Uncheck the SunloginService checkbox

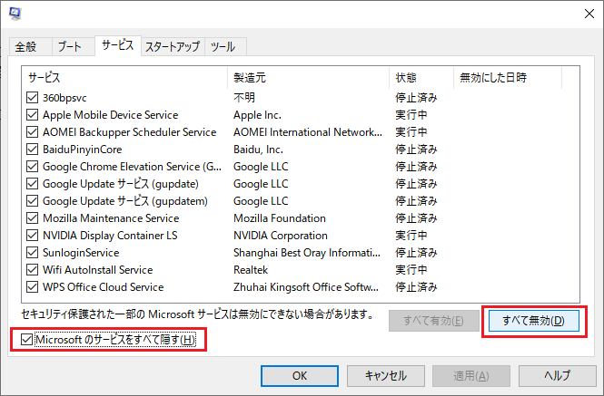pos(33,253)
